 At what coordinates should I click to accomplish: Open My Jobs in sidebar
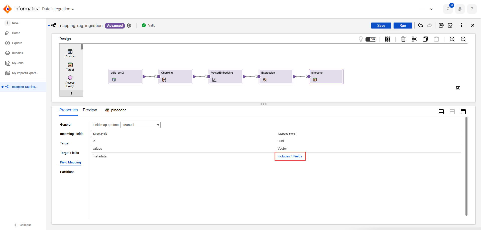tap(15, 63)
